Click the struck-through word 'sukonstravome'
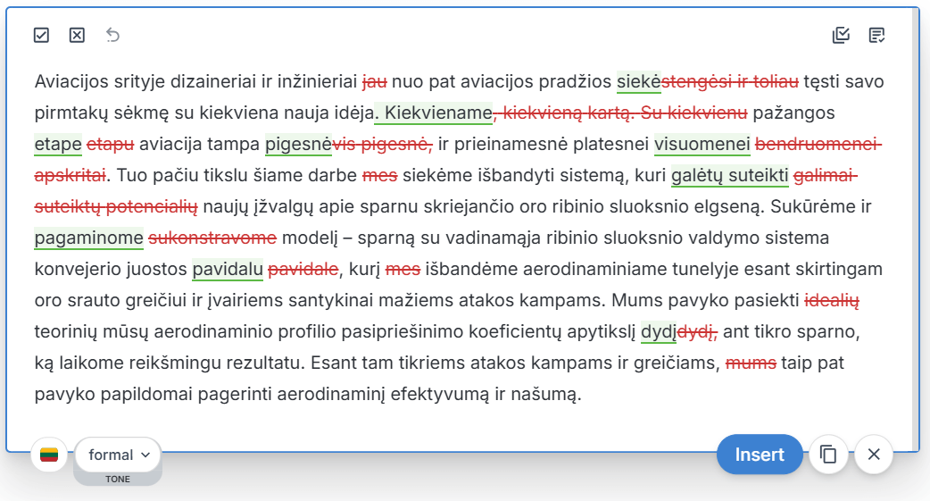The width and height of the screenshot is (930, 501). (x=212, y=238)
